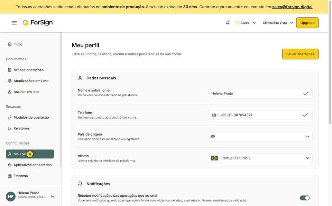Image resolution: width=332 pixels, height=206 pixels.
Task: Navigate to Relatórios
Action: click(30, 128)
